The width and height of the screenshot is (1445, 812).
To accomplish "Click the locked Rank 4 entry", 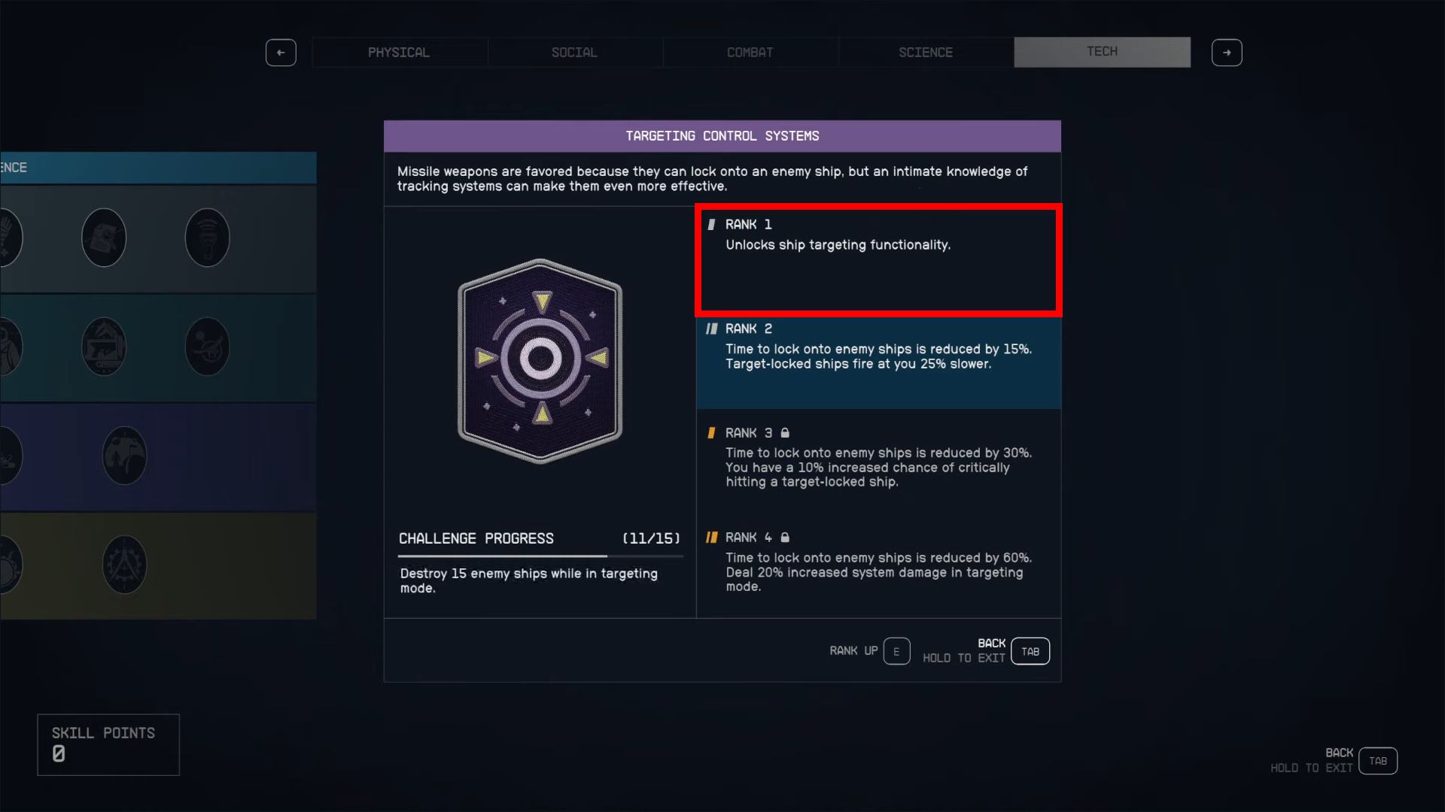I will [x=878, y=565].
